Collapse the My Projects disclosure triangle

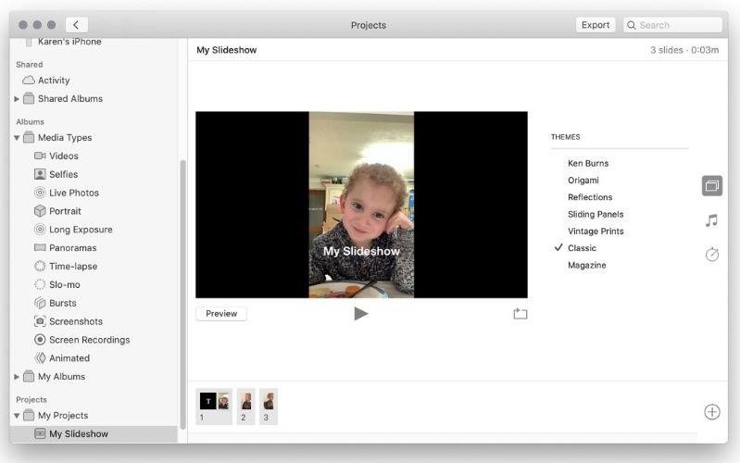(x=17, y=416)
